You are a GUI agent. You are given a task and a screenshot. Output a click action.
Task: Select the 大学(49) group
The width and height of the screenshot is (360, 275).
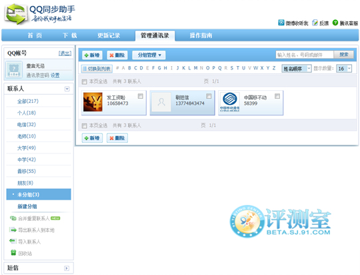click(27, 148)
